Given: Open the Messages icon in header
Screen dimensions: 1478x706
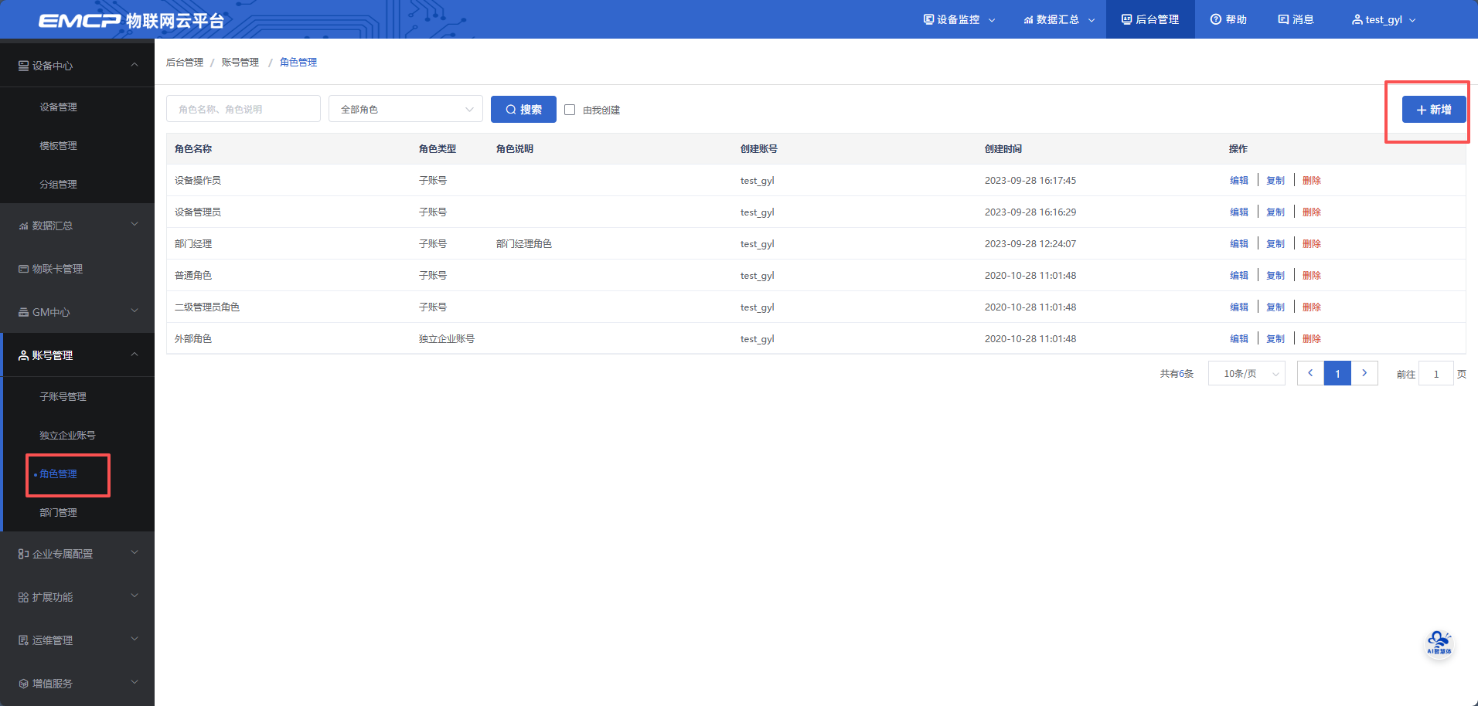Looking at the screenshot, I should [x=1296, y=19].
